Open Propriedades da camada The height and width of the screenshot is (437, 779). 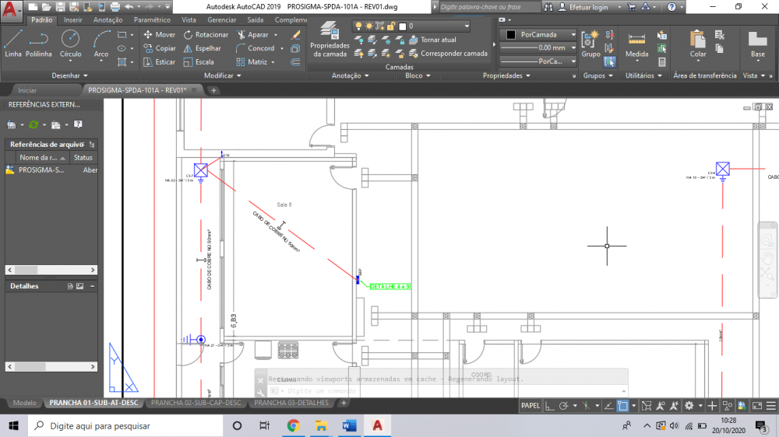330,39
